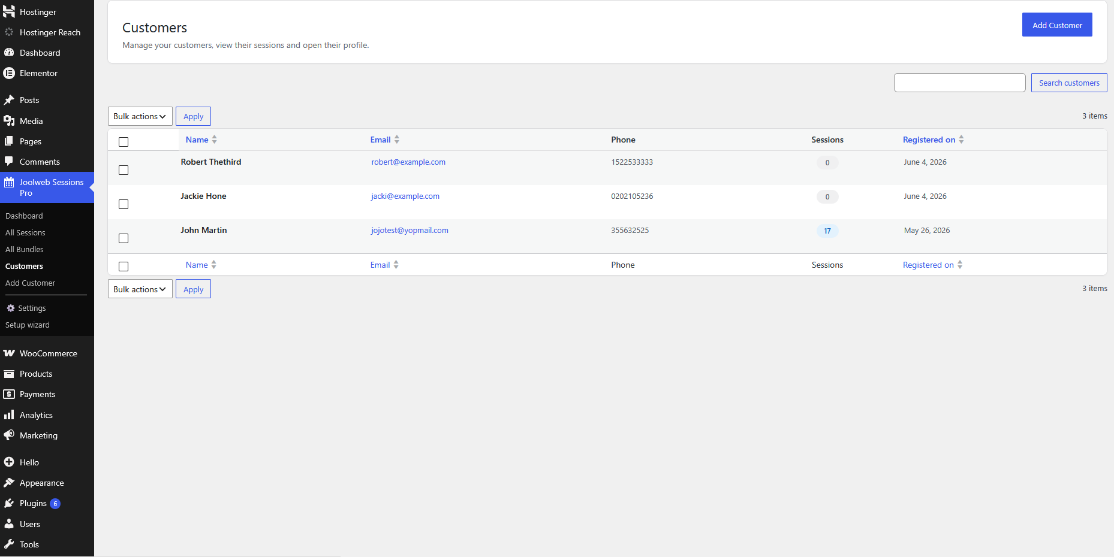Click phone number 0202105236

[632, 196]
